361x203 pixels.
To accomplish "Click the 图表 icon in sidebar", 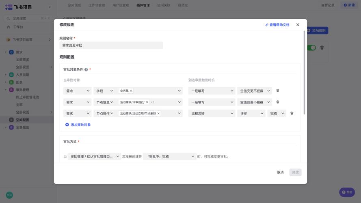I will coord(11,82).
